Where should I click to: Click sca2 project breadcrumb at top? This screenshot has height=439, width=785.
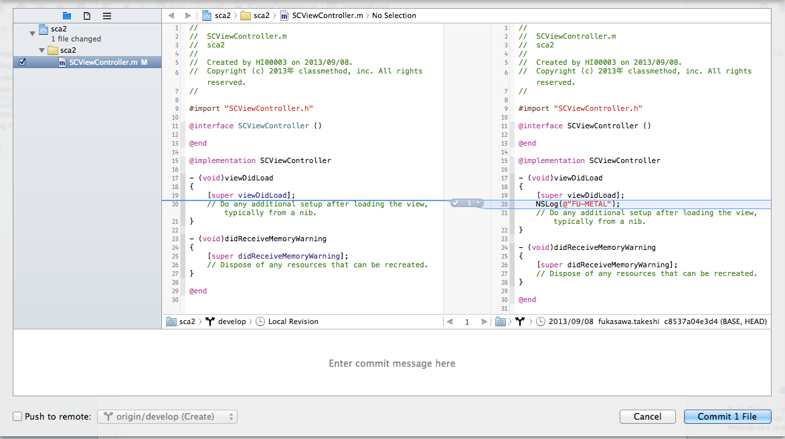216,15
